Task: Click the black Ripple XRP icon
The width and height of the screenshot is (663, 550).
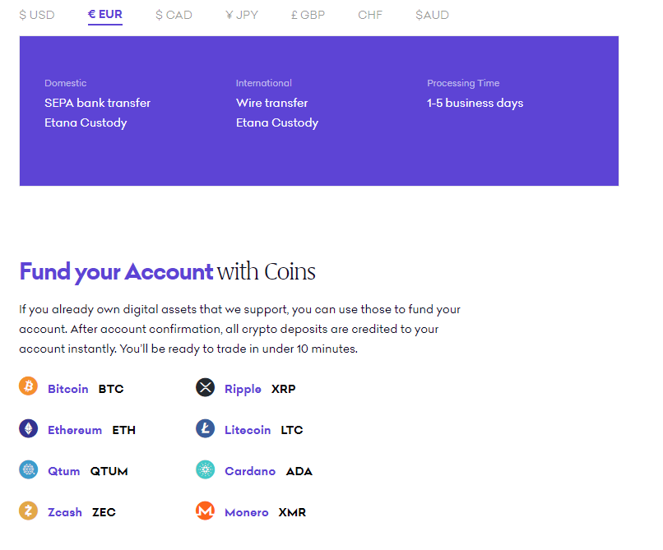Action: point(205,387)
